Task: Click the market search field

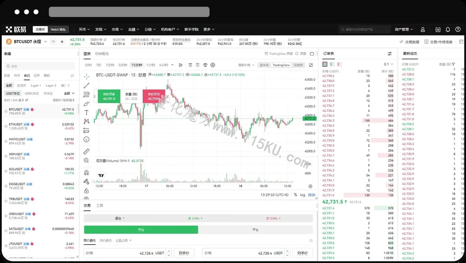Action: (40, 66)
